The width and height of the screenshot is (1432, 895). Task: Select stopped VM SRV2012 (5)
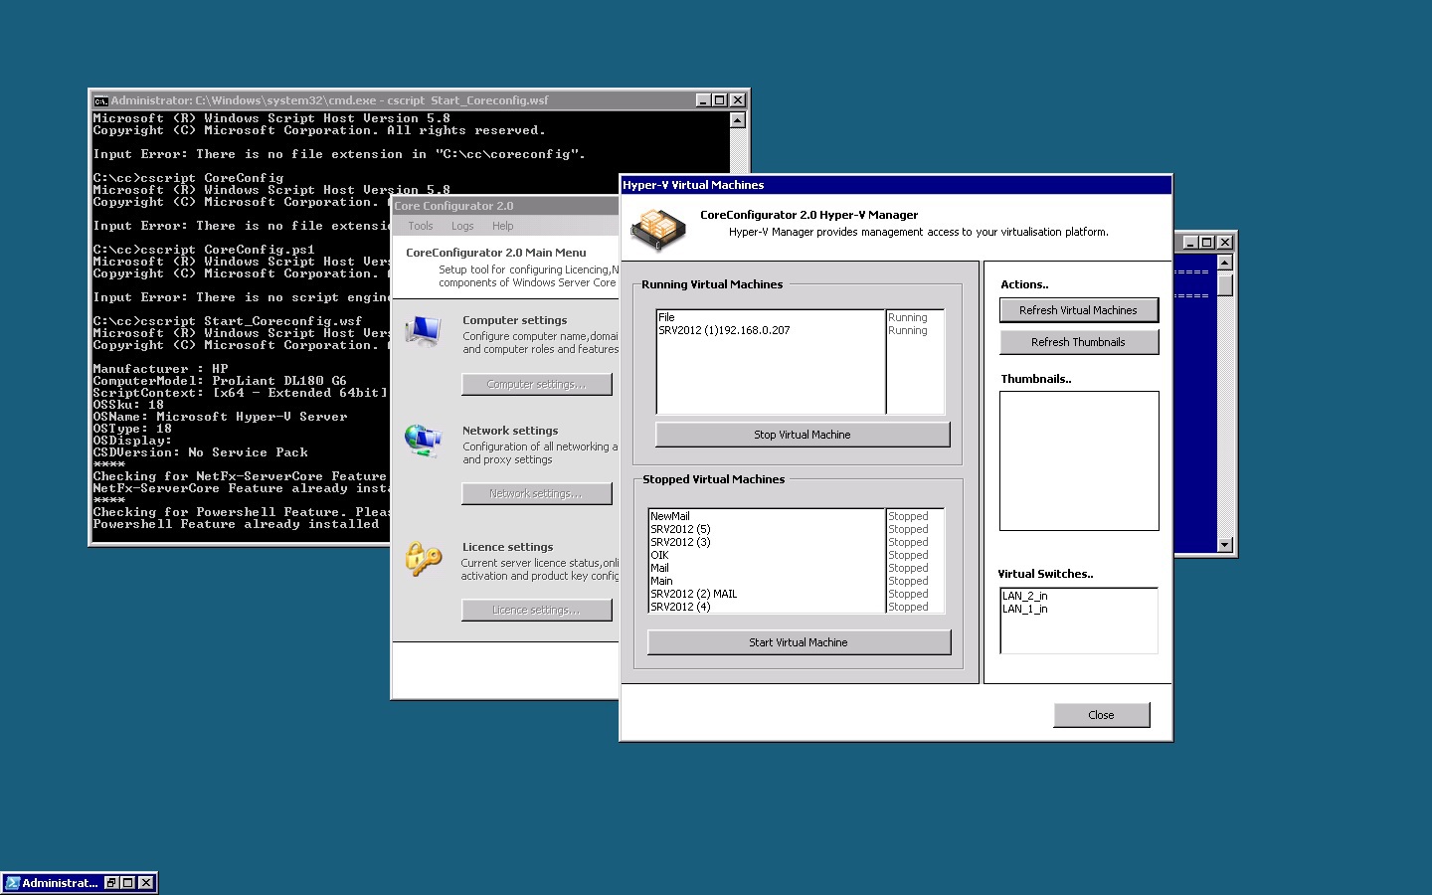coord(767,529)
